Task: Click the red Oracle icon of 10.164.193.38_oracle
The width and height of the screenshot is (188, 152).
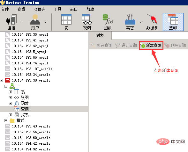Action: 8,80
